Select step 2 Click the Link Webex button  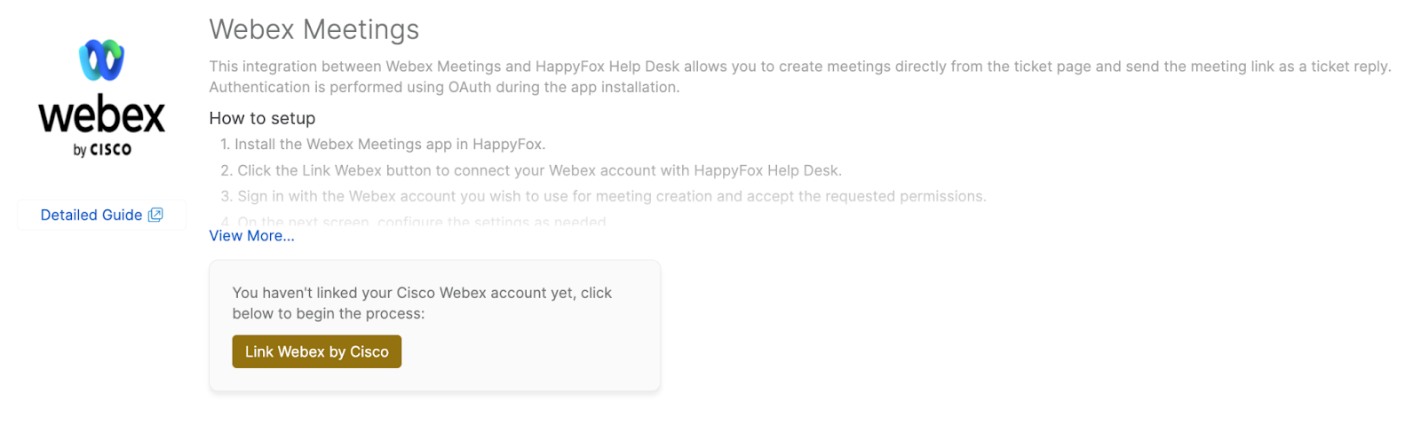click(531, 170)
